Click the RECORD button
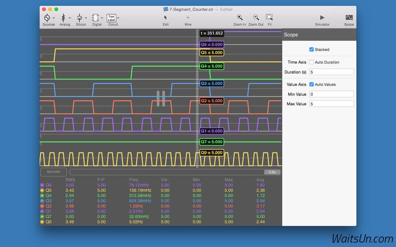 point(53,172)
